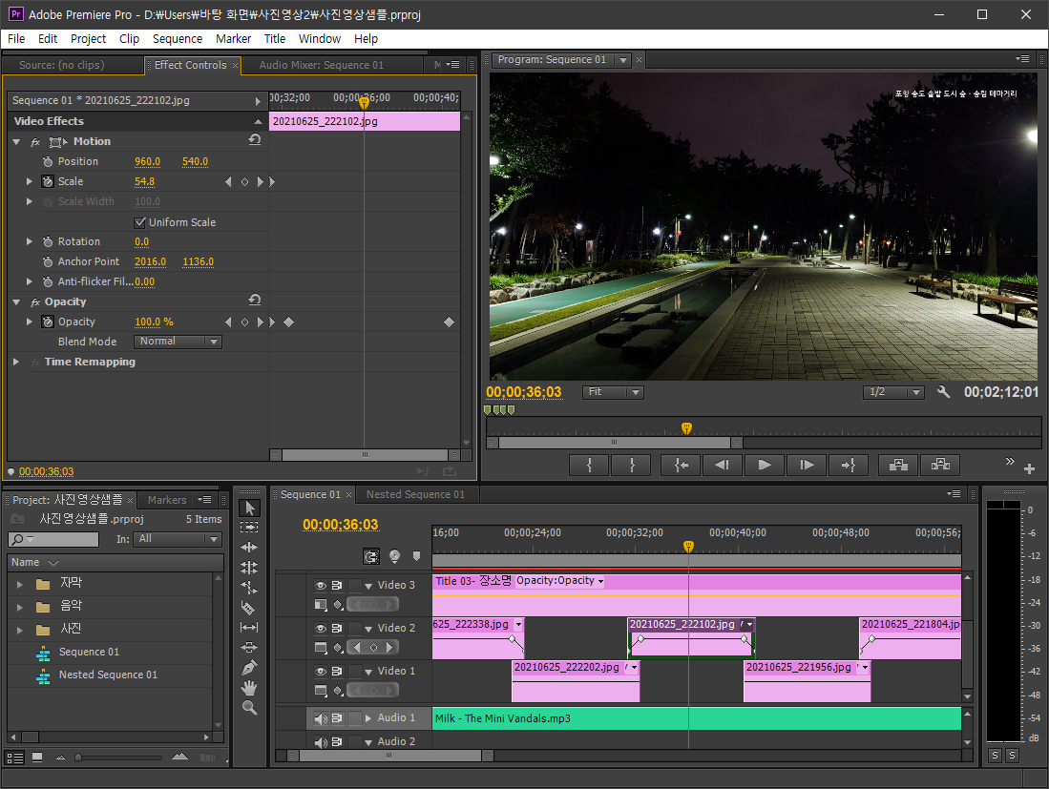
Task: Select the Pen tool in tools panel
Action: [248, 667]
